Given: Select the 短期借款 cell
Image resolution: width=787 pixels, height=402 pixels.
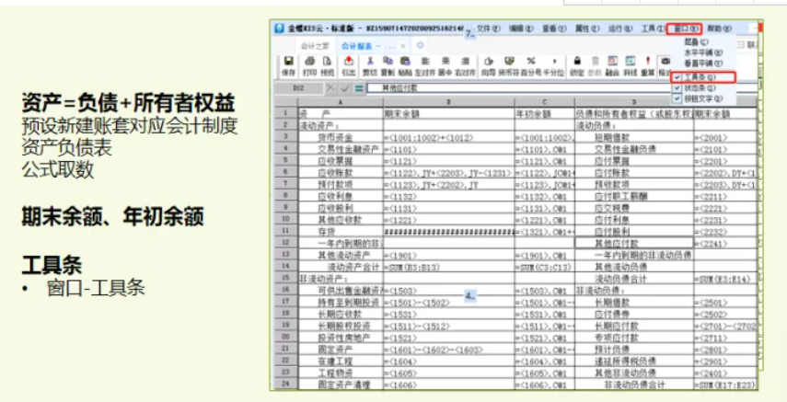Looking at the screenshot, I should (634, 137).
